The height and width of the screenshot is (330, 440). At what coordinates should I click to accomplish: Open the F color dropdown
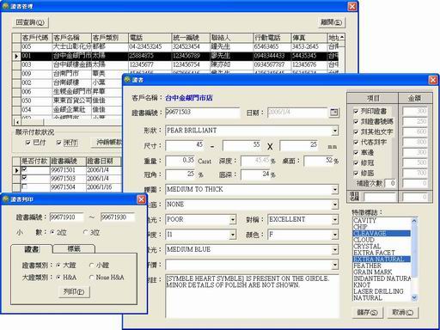coord(335,235)
